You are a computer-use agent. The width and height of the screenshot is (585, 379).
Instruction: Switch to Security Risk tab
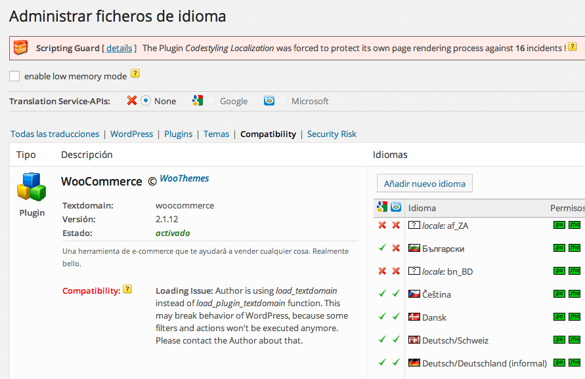332,134
